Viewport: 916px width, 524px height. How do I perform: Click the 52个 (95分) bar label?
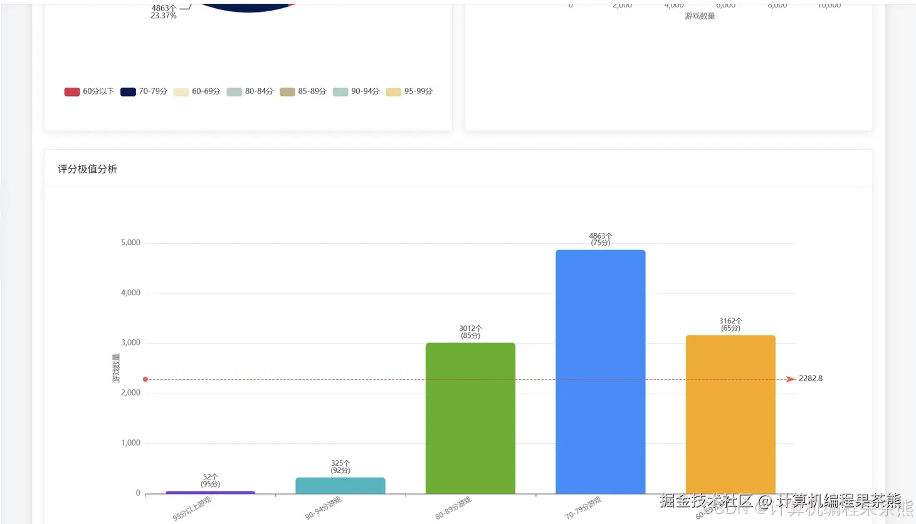pos(210,481)
